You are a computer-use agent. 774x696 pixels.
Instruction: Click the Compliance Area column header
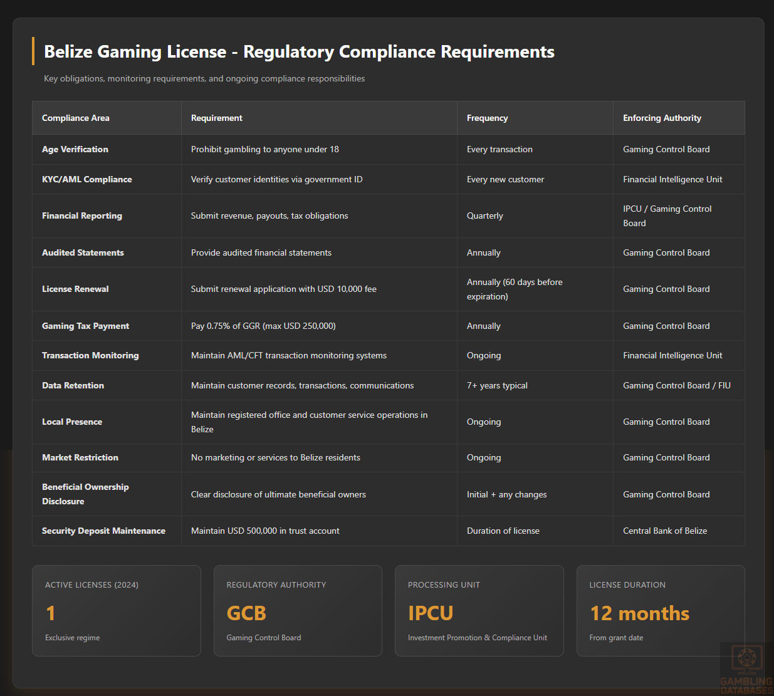point(76,118)
